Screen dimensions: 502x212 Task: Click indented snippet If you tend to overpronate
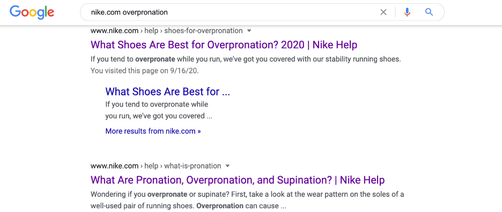point(159,110)
